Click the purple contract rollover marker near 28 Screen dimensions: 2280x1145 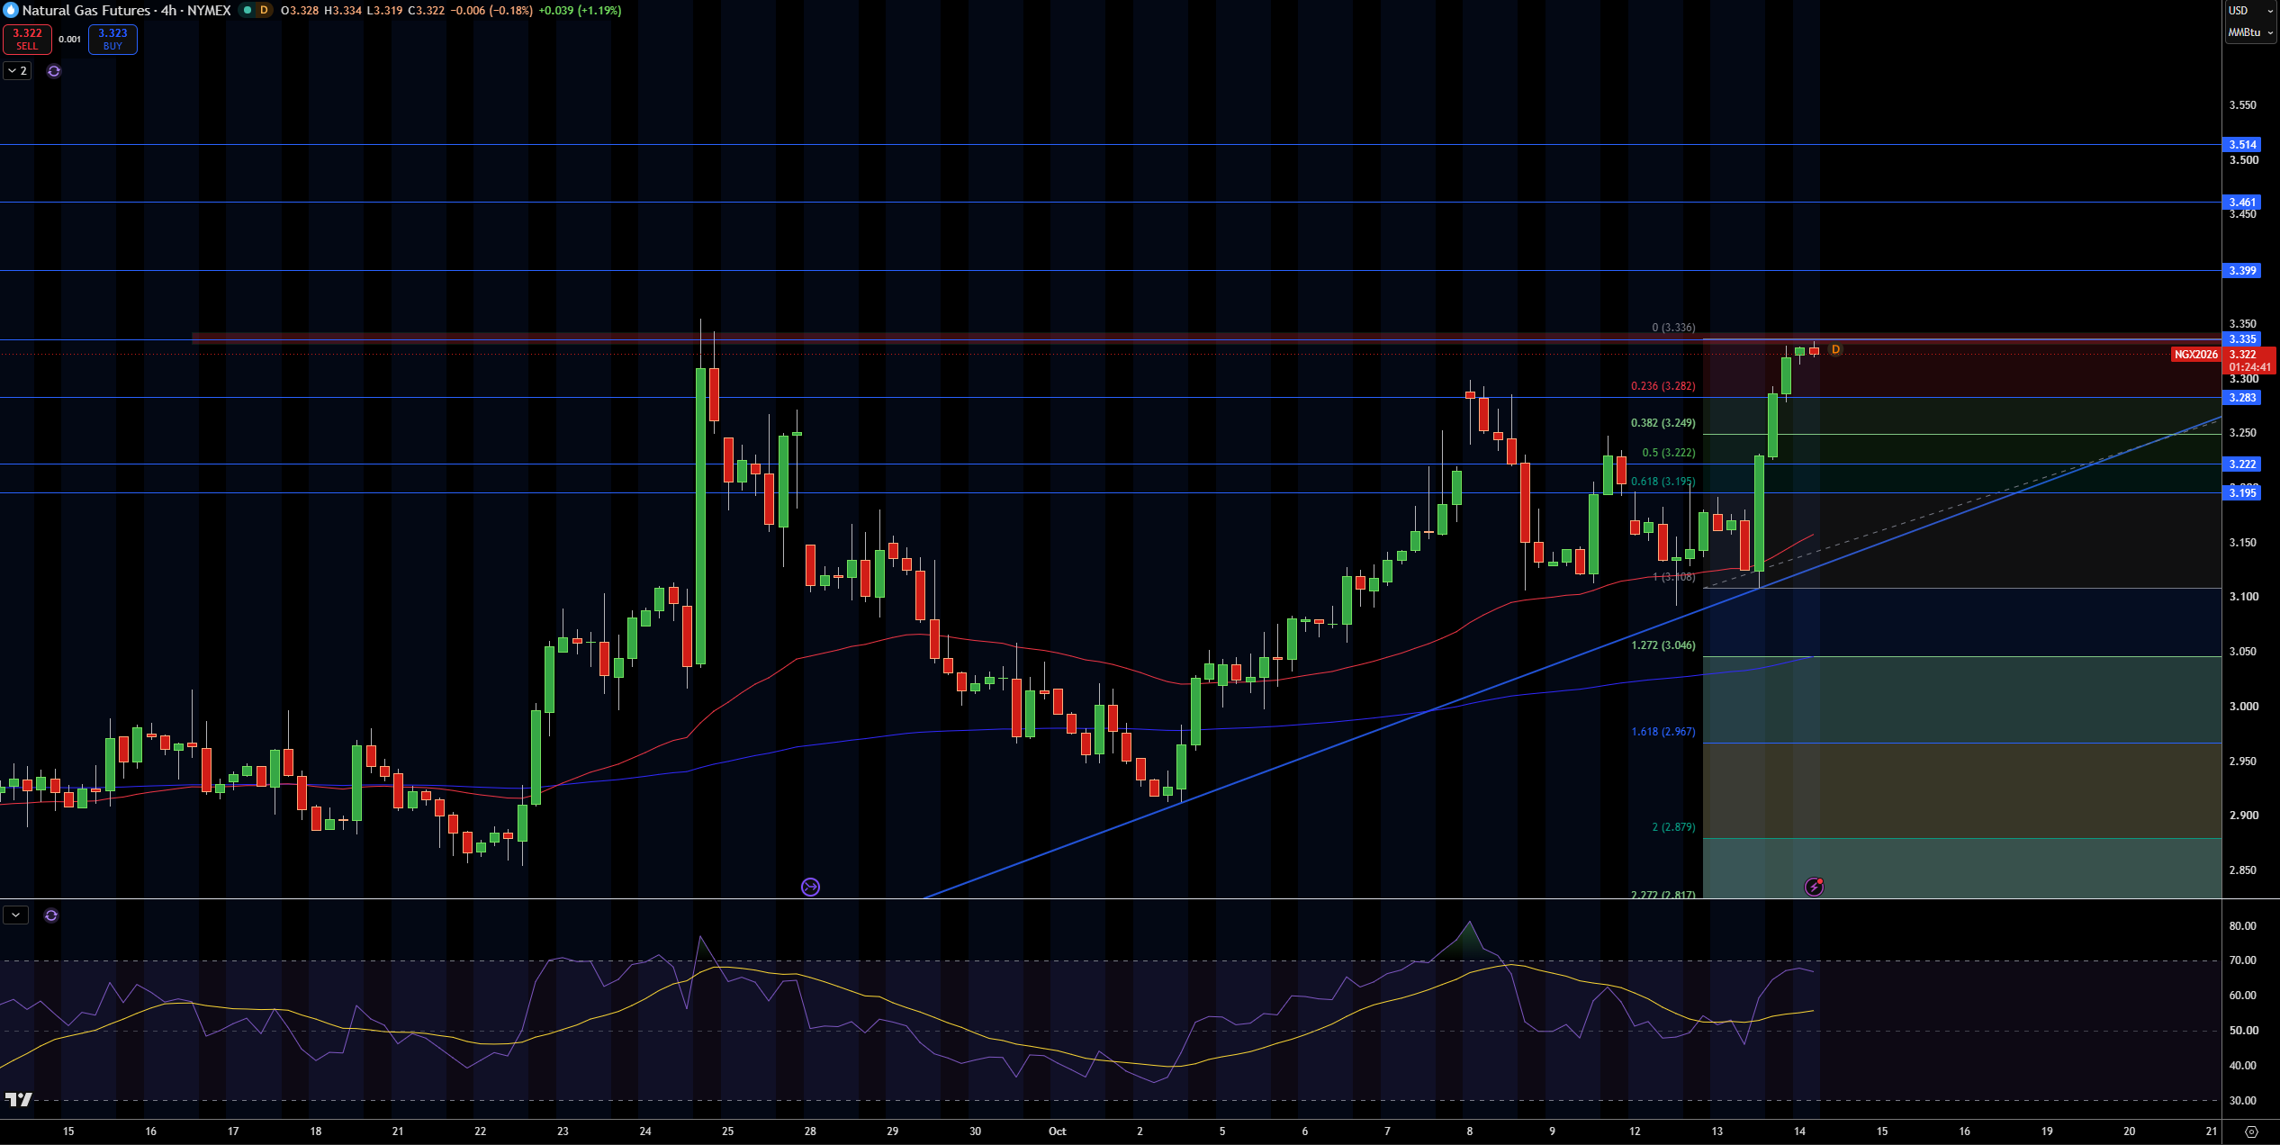[x=810, y=888]
